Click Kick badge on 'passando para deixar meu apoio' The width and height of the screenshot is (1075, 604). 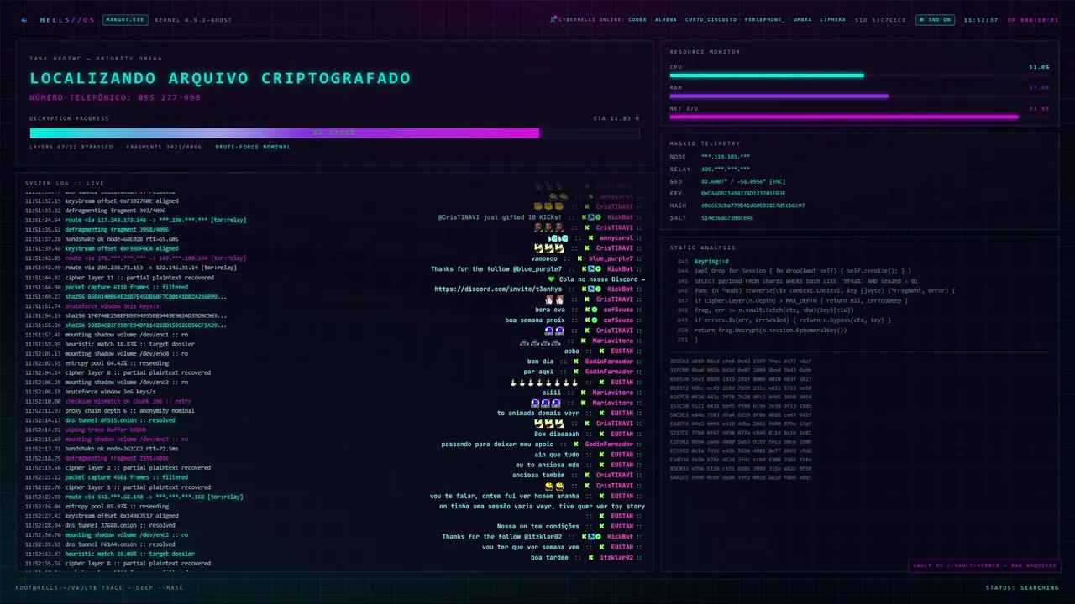point(576,444)
